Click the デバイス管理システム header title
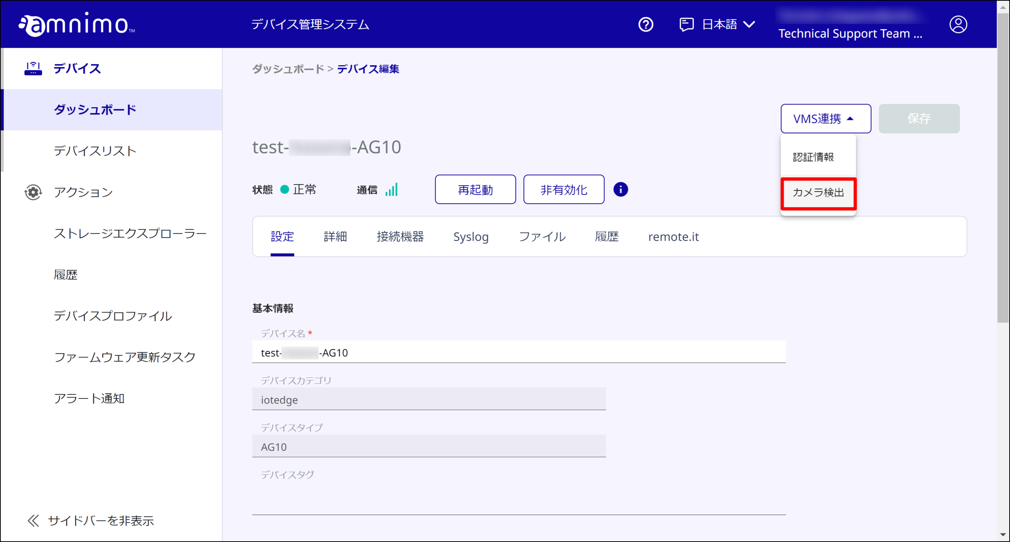The image size is (1010, 542). pyautogui.click(x=310, y=24)
